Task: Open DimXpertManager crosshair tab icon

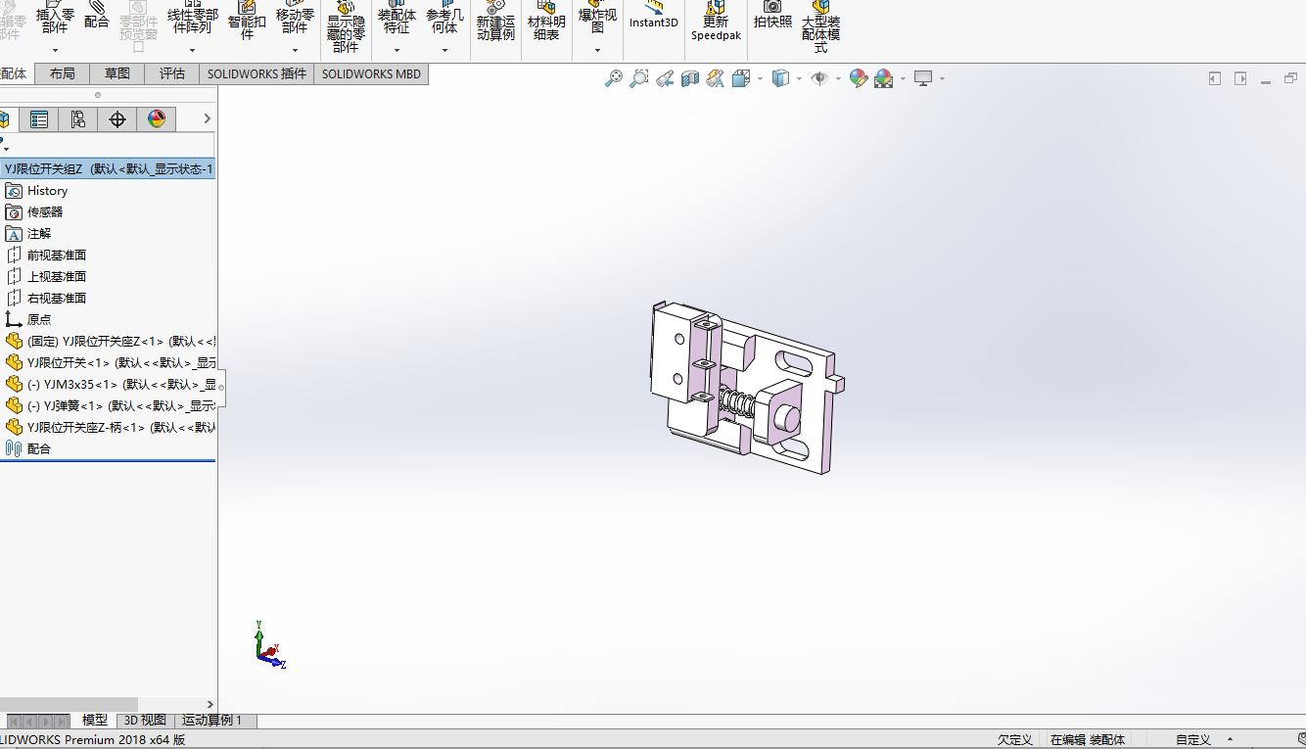Action: [117, 119]
